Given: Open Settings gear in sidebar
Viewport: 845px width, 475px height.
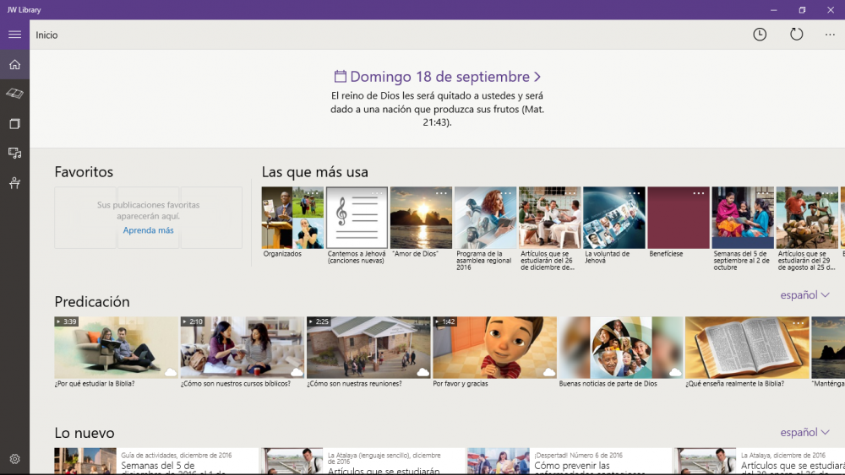Looking at the screenshot, I should tap(14, 459).
